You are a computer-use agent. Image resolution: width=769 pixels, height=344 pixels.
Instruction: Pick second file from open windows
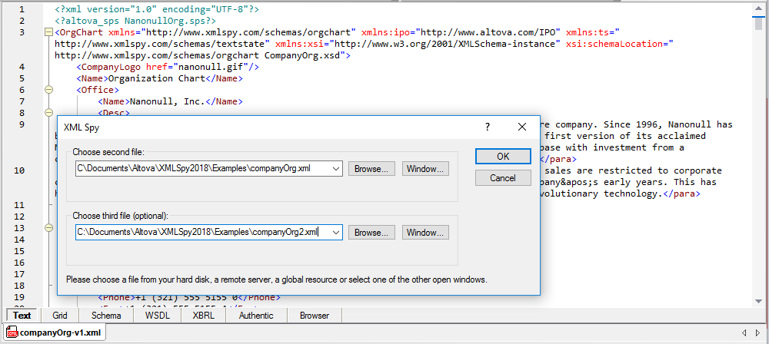[425, 168]
